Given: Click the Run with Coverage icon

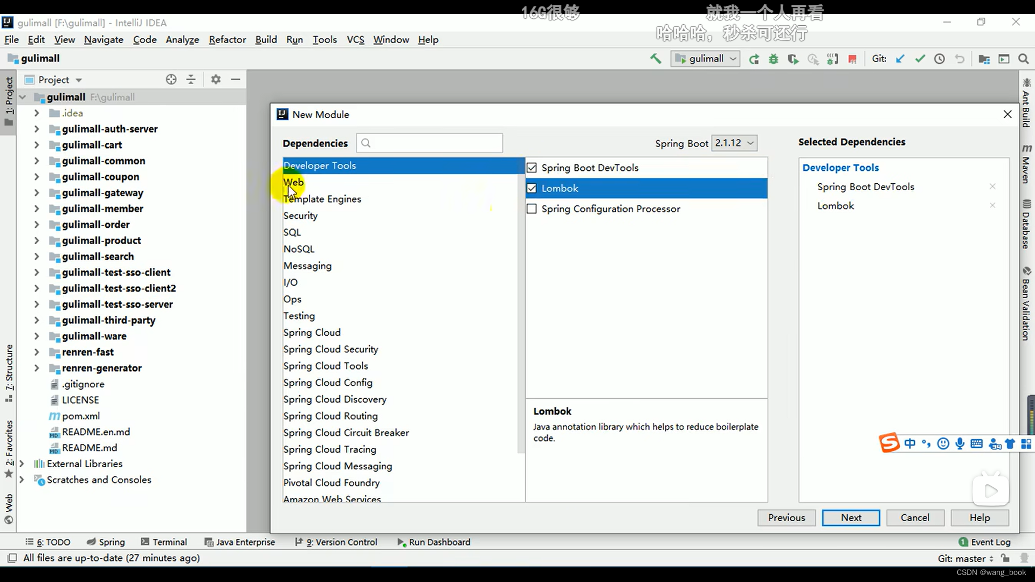Looking at the screenshot, I should [x=793, y=59].
